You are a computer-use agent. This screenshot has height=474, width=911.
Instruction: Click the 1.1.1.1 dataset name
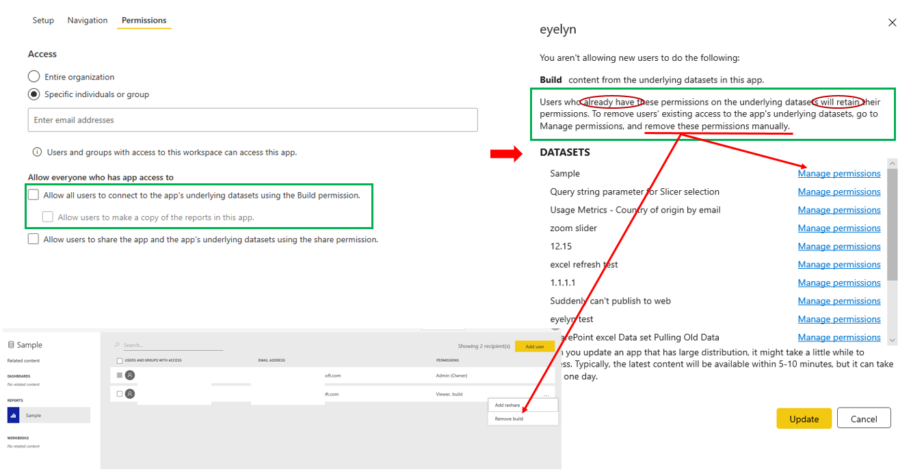563,282
